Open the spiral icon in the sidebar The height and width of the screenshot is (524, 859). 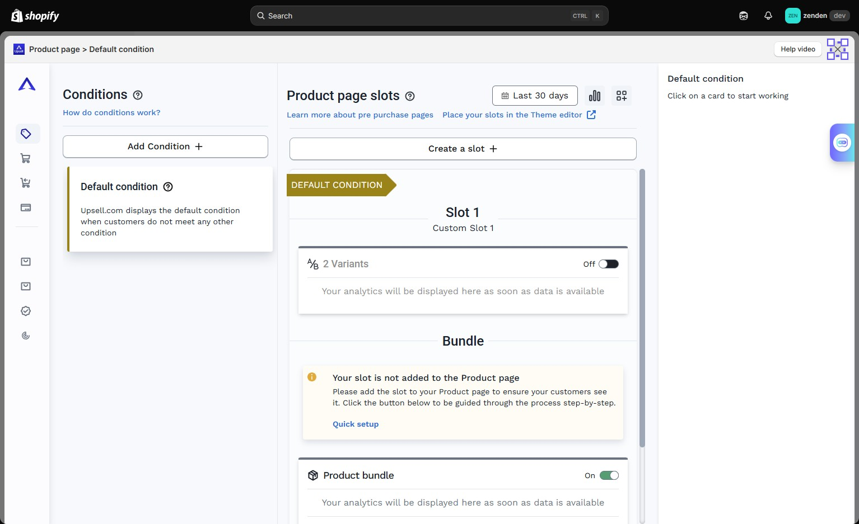point(26,336)
